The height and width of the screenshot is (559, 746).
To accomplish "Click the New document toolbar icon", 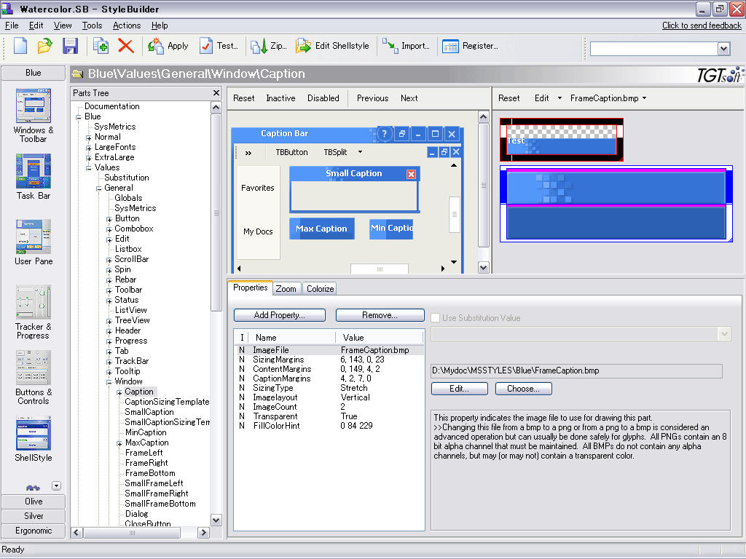I will [20, 46].
